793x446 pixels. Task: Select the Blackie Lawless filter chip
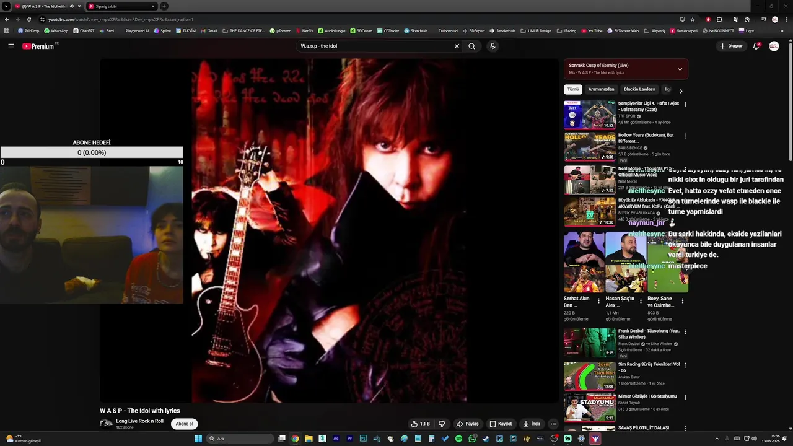[639, 89]
